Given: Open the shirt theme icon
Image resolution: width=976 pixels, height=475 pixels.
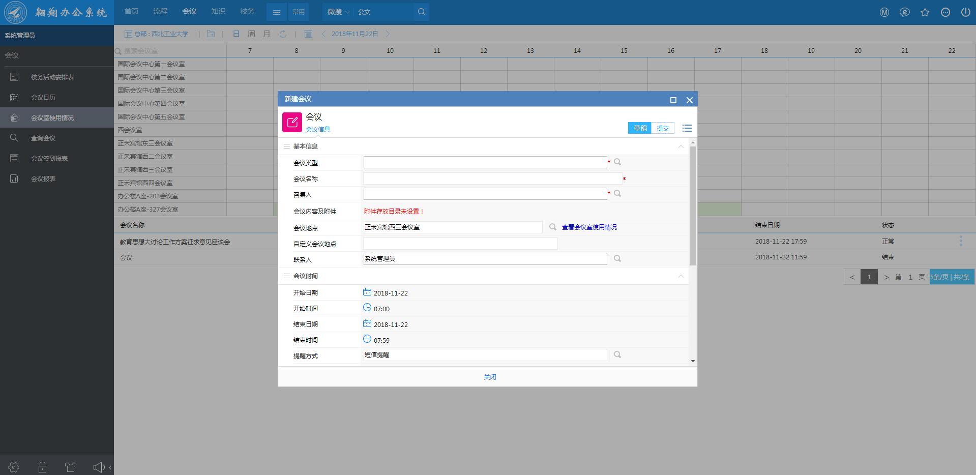Looking at the screenshot, I should click(71, 467).
